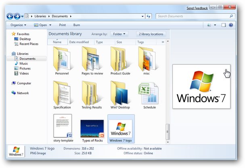The image size is (245, 168).
Task: Toggle the preview pane button
Action: [224, 25]
